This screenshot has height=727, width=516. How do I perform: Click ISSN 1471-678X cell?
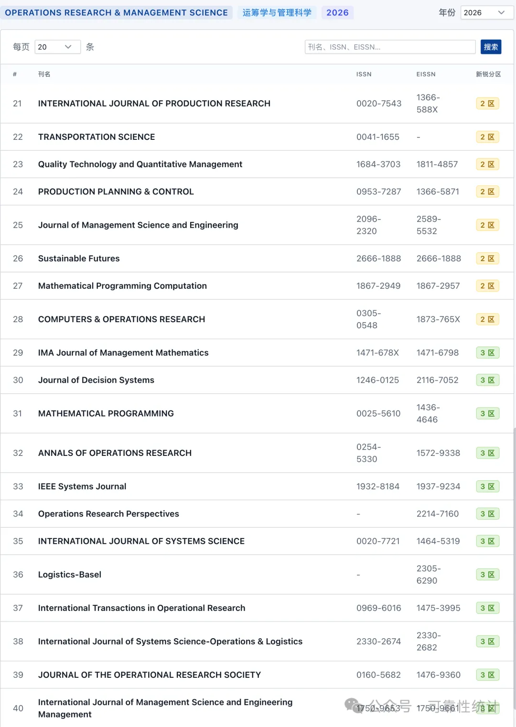377,352
